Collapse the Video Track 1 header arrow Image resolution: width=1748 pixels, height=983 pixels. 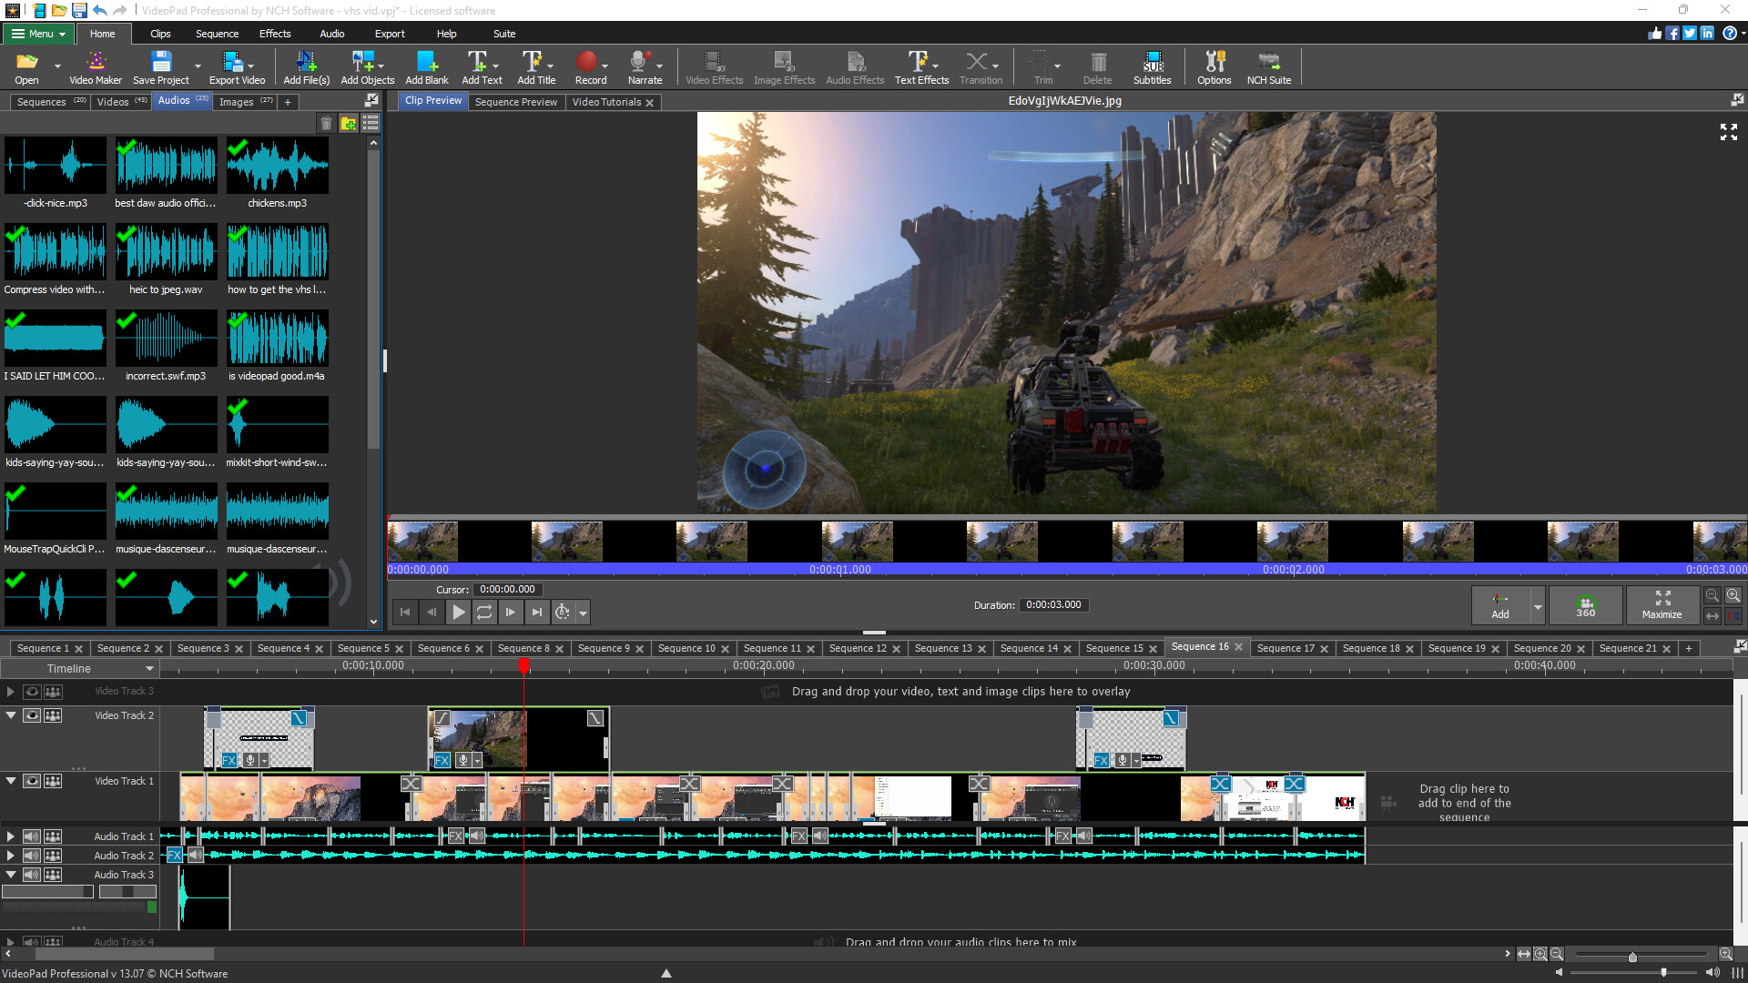pyautogui.click(x=10, y=780)
